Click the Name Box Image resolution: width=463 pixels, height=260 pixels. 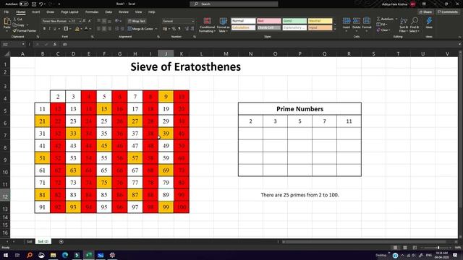point(13,44)
